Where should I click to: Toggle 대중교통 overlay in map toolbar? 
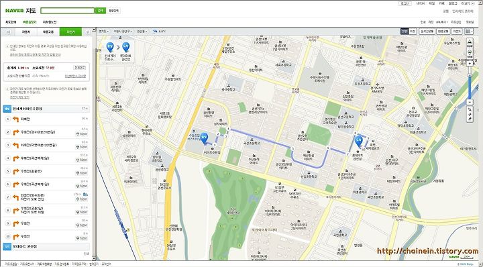(443, 32)
